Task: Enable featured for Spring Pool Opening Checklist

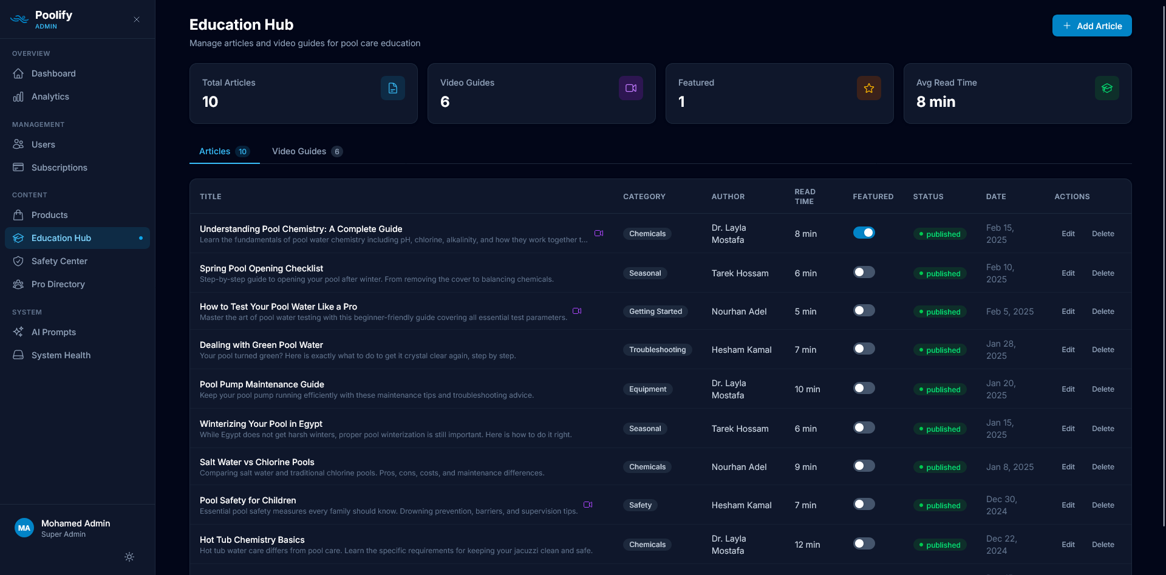Action: point(864,272)
